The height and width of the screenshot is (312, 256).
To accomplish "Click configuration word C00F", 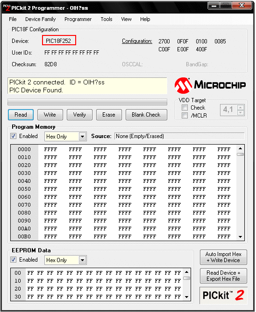I will click(x=164, y=49).
